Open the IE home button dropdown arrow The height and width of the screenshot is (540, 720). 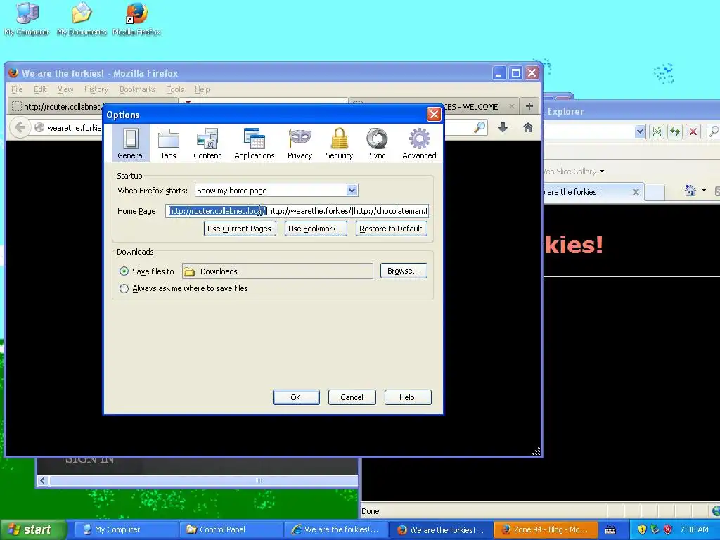coord(704,190)
